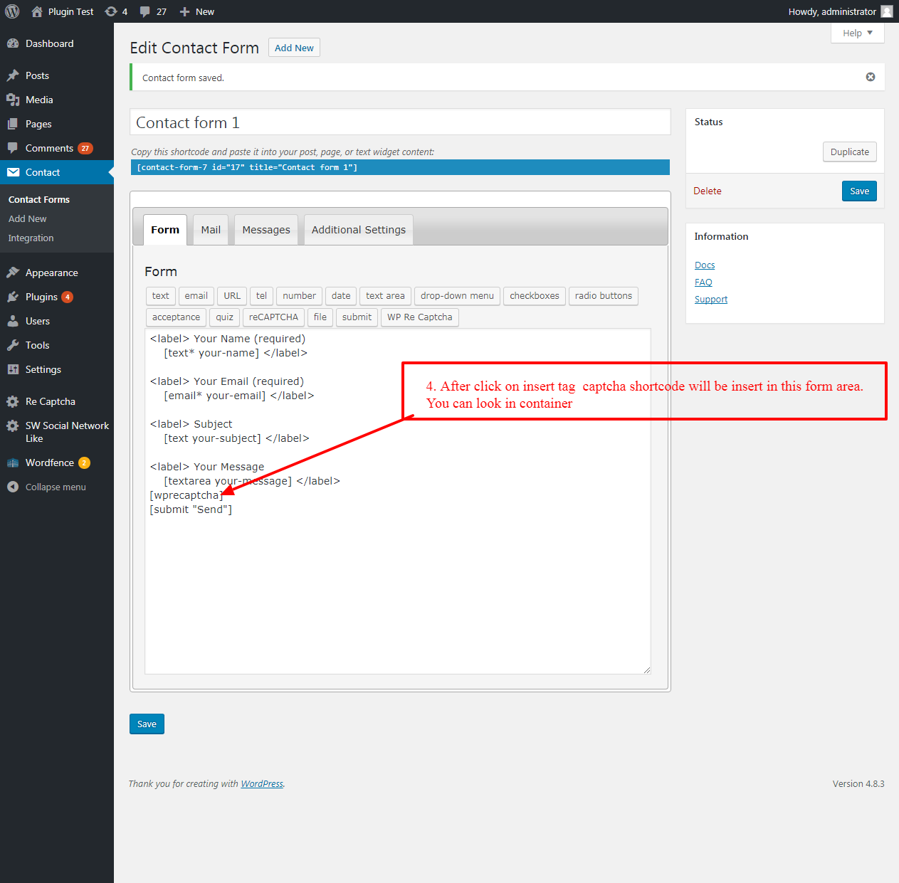Click the Plugins plug icon

tap(13, 297)
